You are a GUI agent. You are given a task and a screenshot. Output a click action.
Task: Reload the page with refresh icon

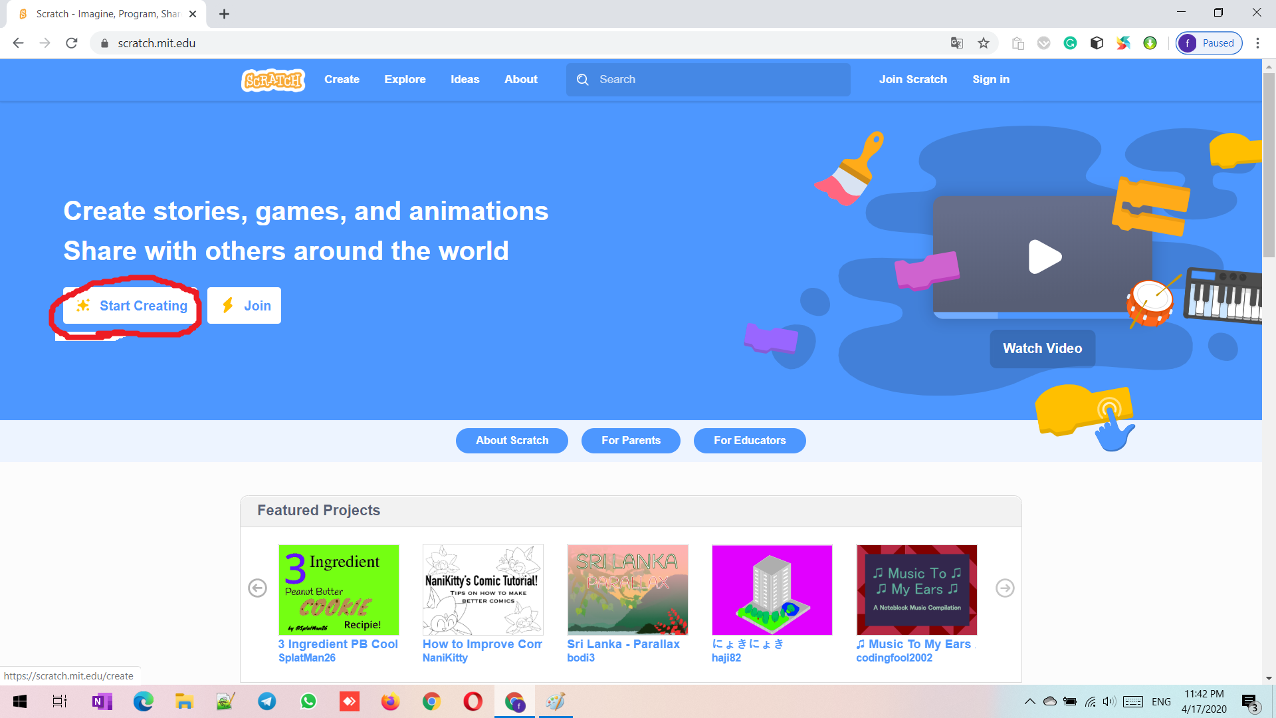click(72, 43)
